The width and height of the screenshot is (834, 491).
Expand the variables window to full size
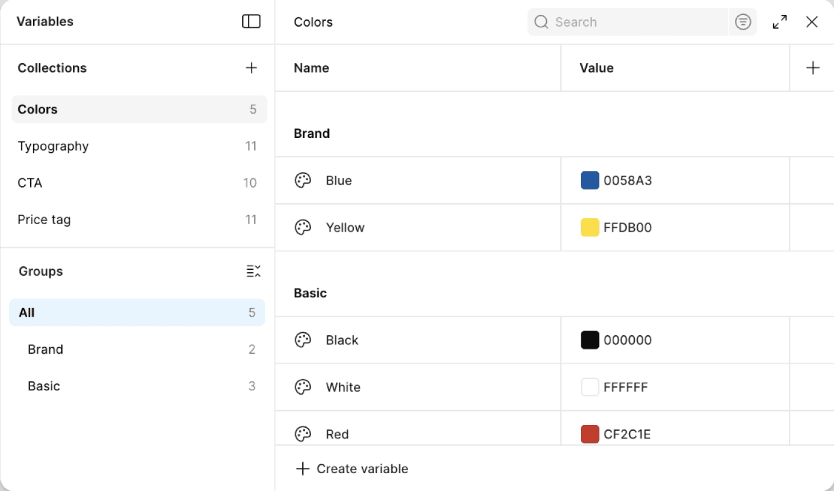coord(780,22)
